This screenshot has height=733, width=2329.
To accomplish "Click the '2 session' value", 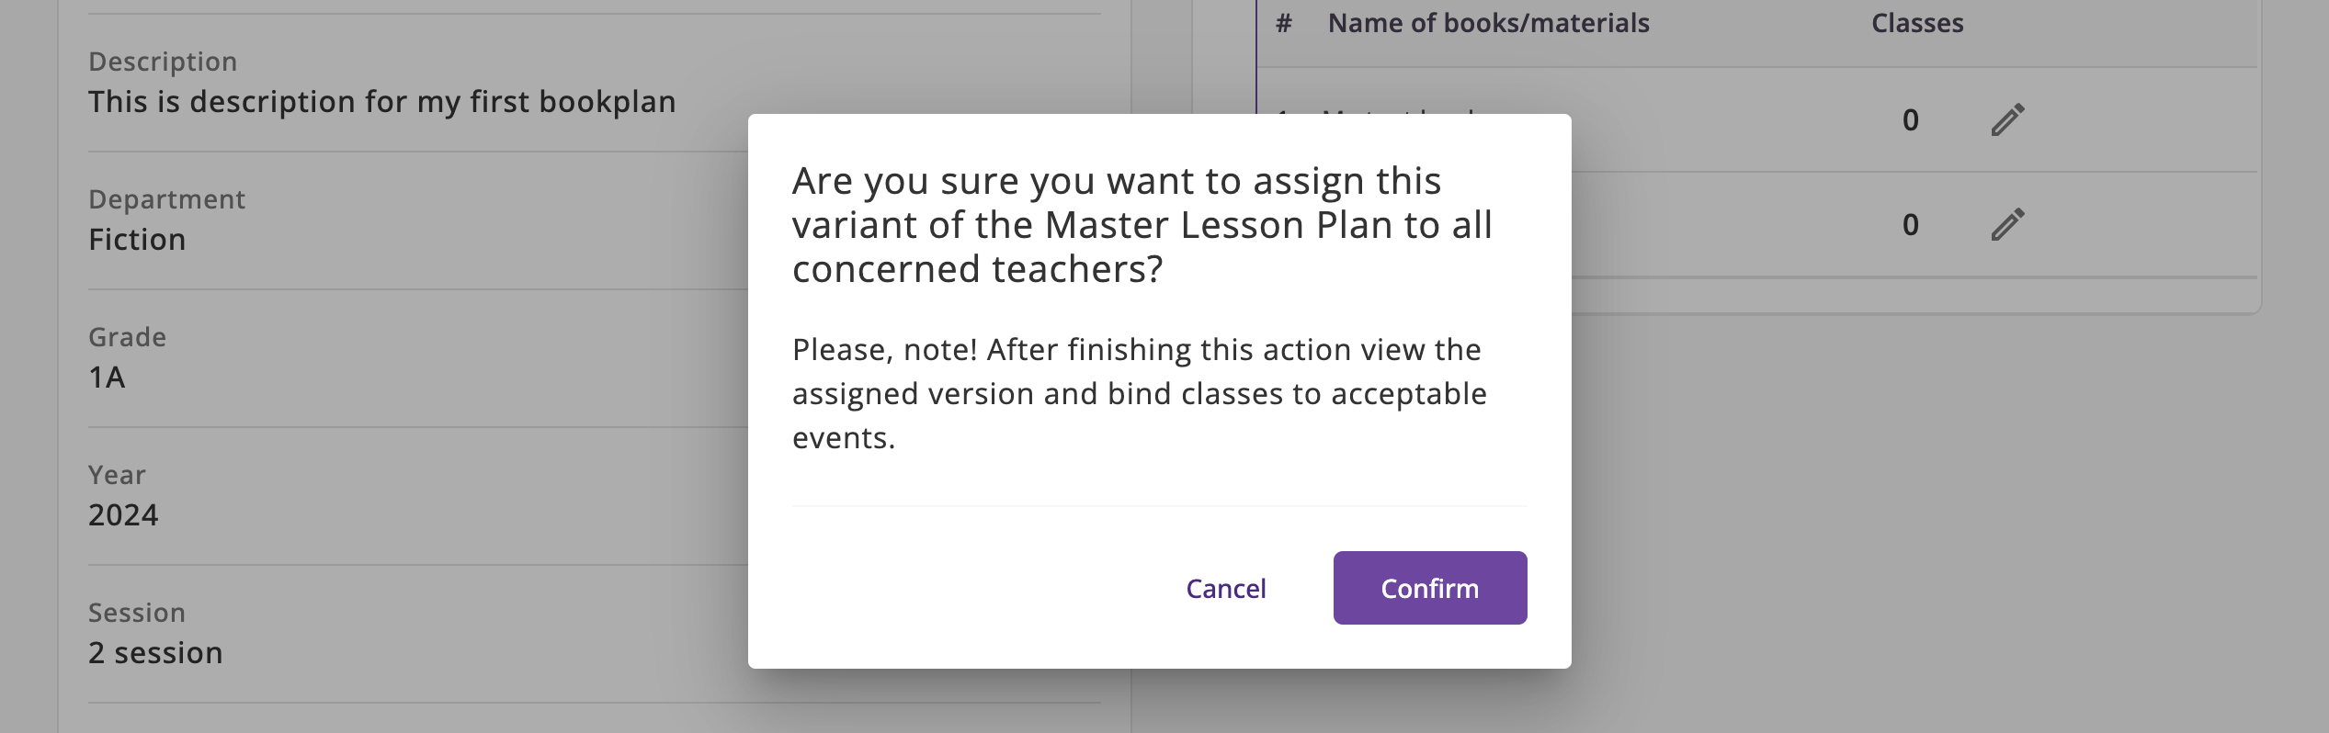I will (155, 653).
